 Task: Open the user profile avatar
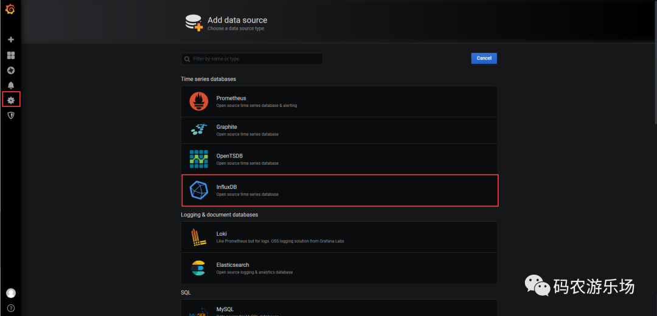click(x=11, y=293)
